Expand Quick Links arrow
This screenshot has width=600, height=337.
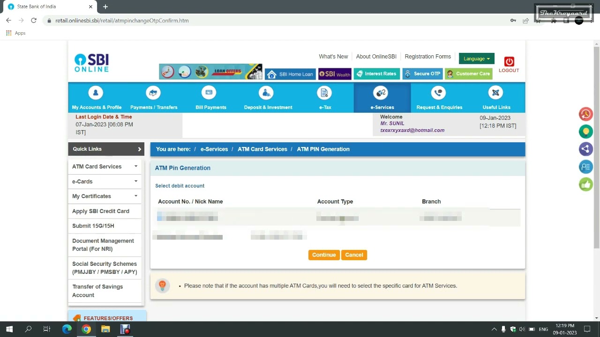pos(139,149)
